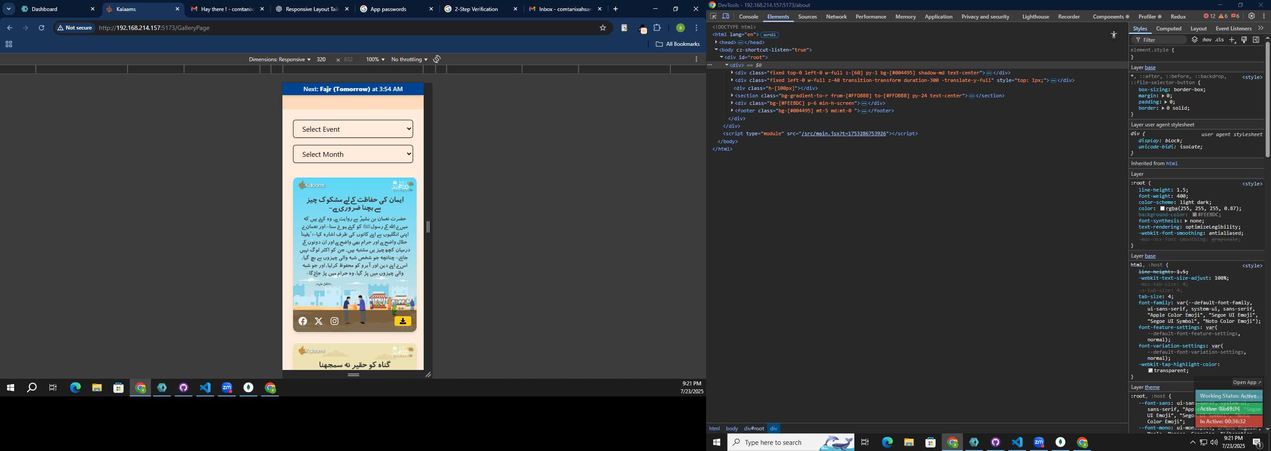
Task: Open the 100% zoom dropdown
Action: [375, 59]
